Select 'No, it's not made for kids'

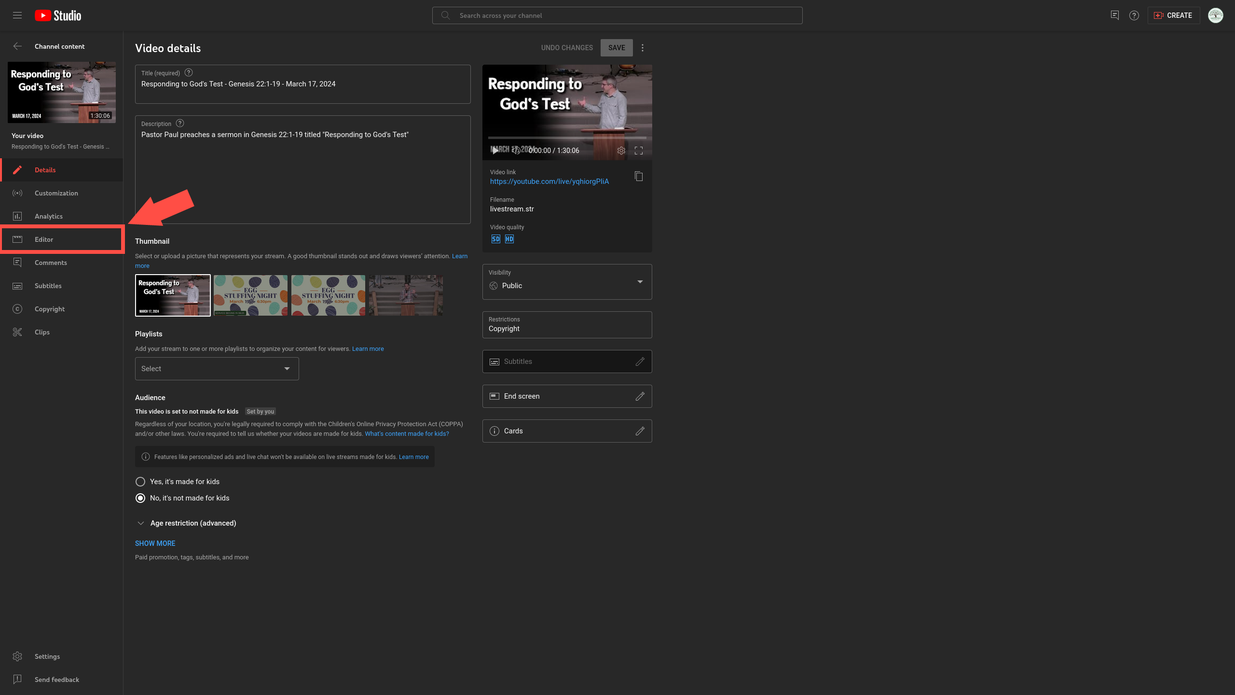point(140,498)
